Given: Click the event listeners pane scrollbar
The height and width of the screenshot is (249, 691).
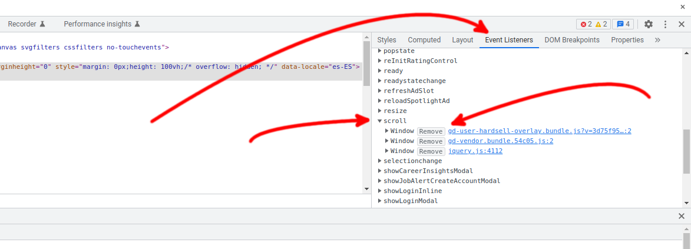Looking at the screenshot, I should point(686,151).
